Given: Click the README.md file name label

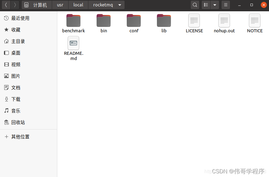Looking at the screenshot, I should 74,56.
